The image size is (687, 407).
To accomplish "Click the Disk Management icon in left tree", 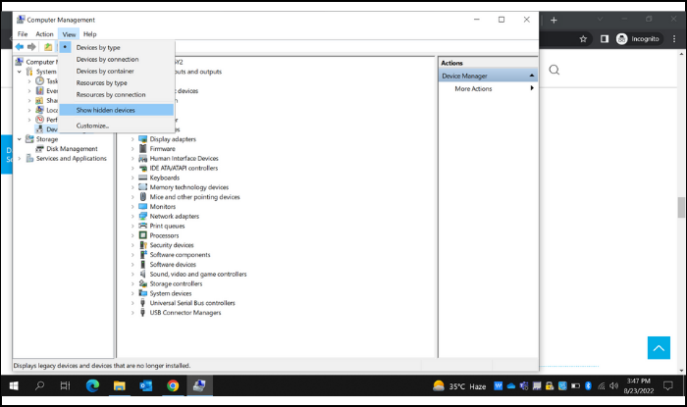I will 40,149.
